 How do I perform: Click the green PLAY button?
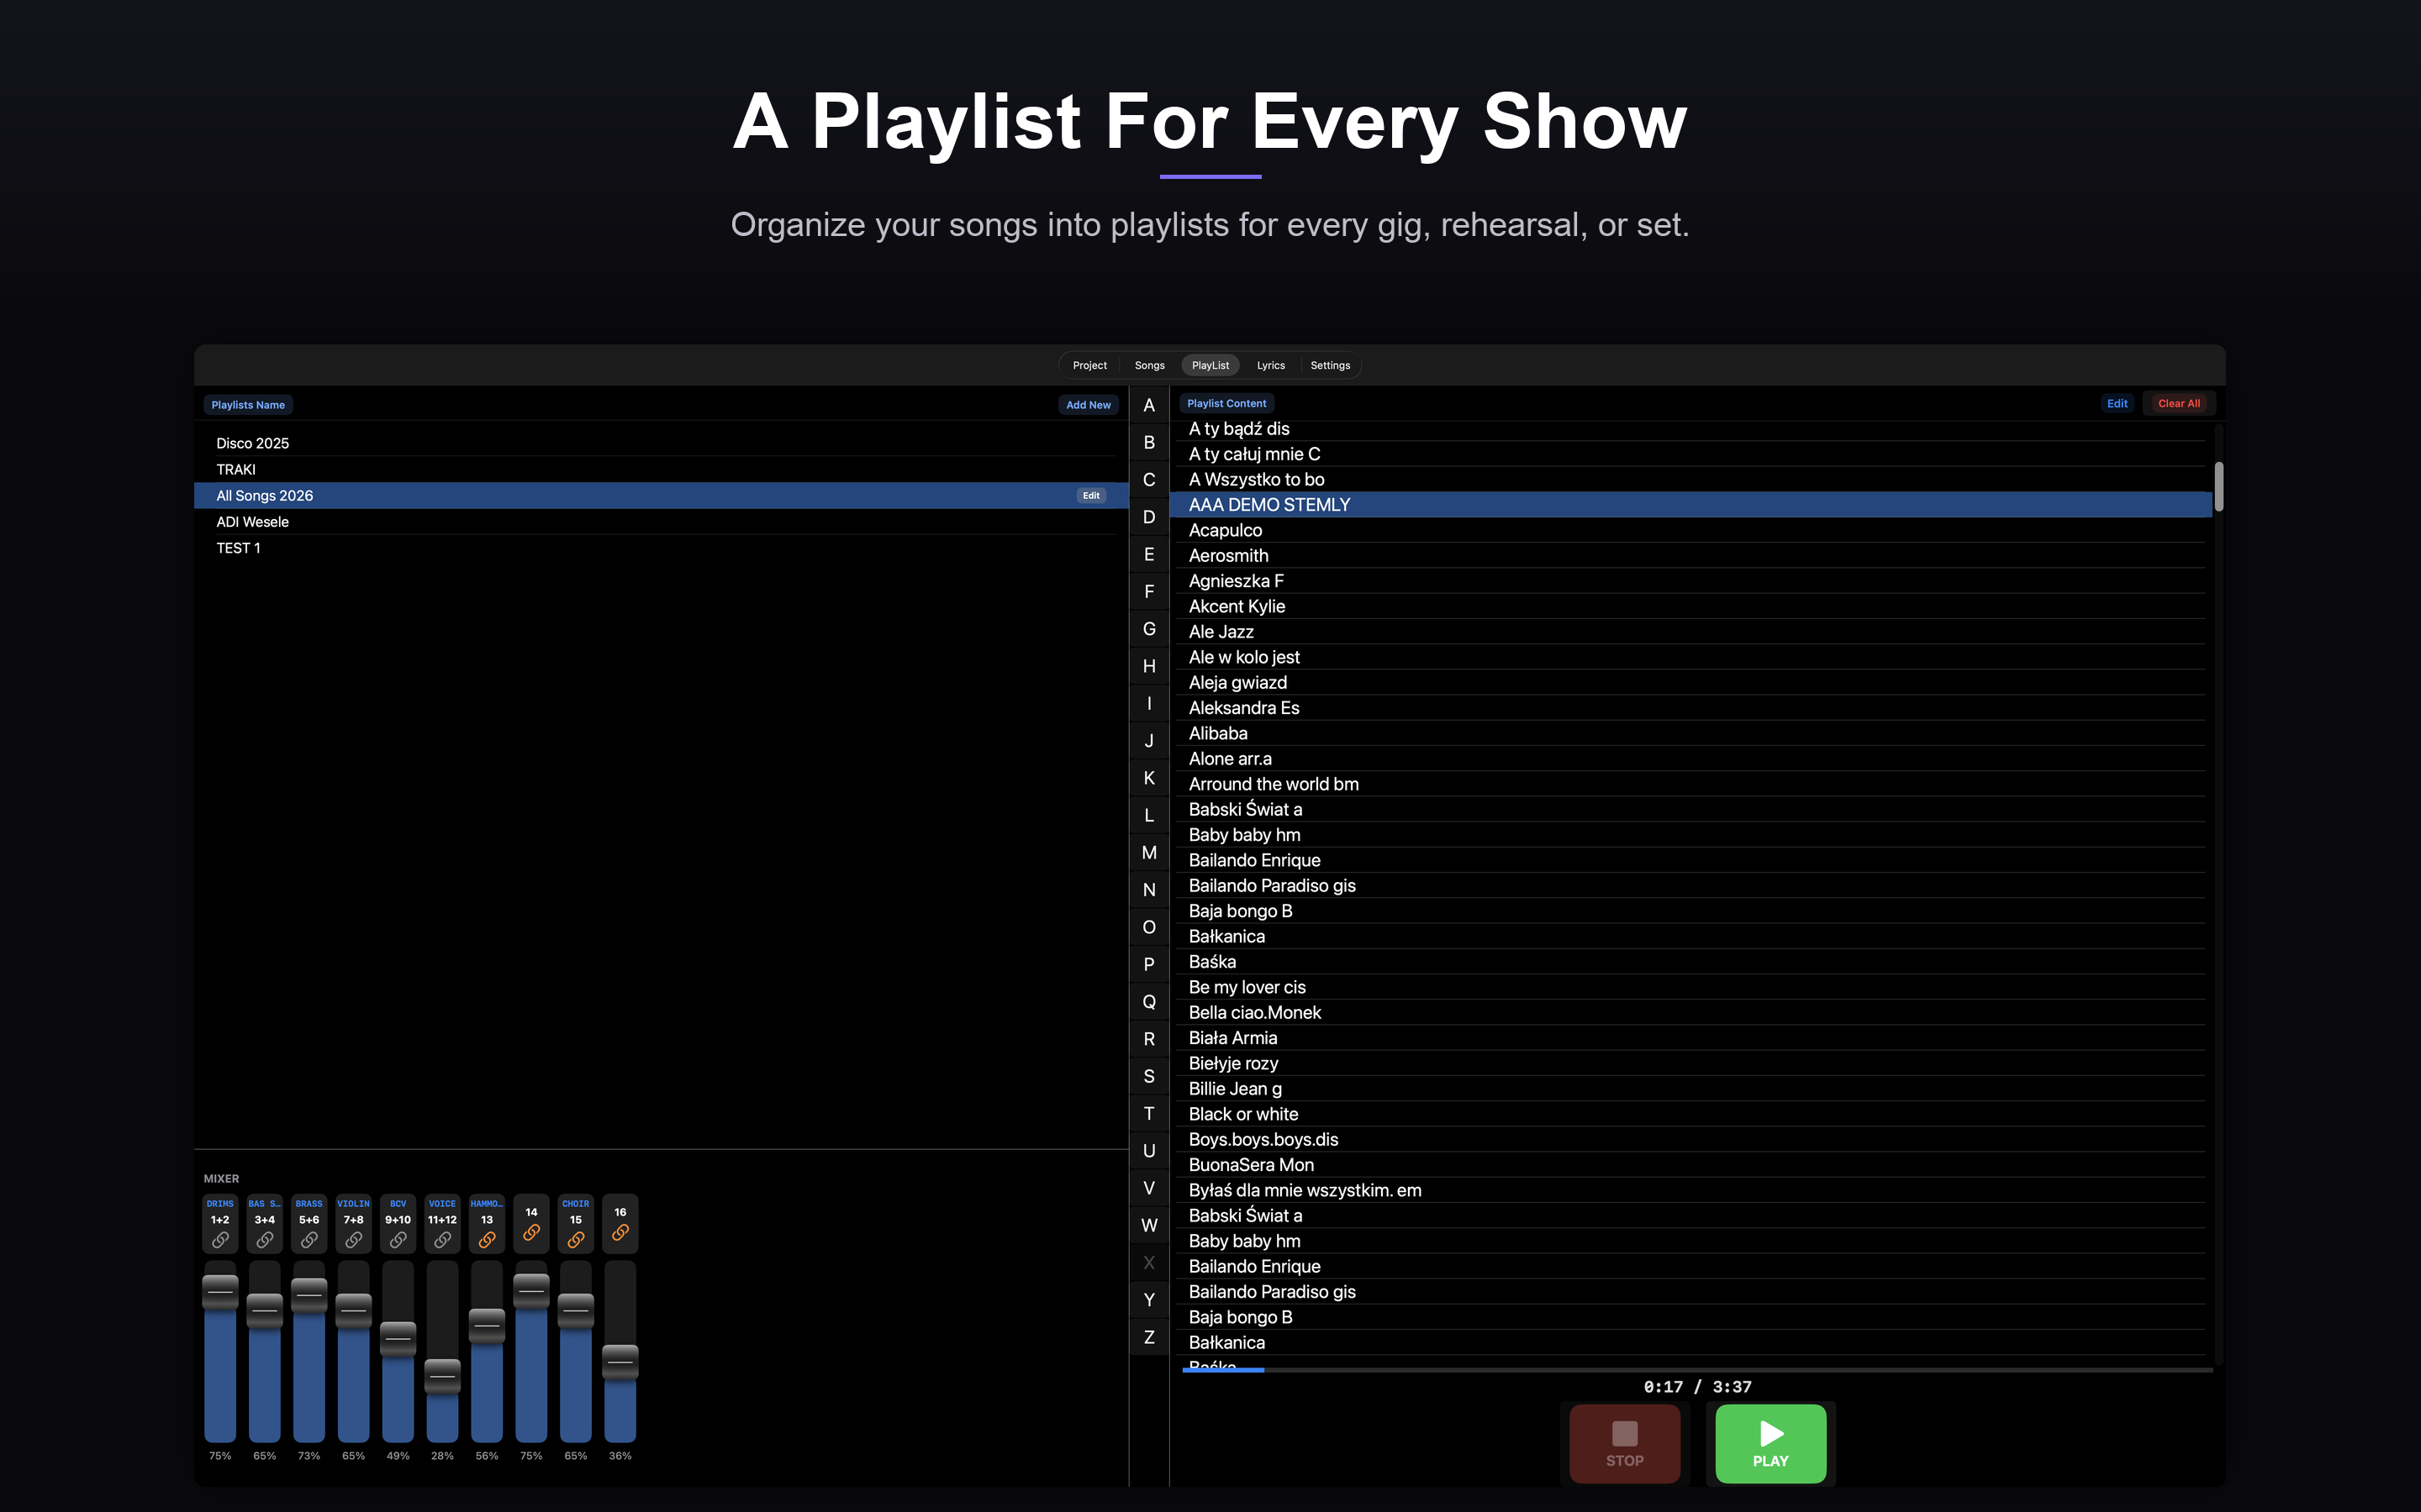tap(1770, 1443)
